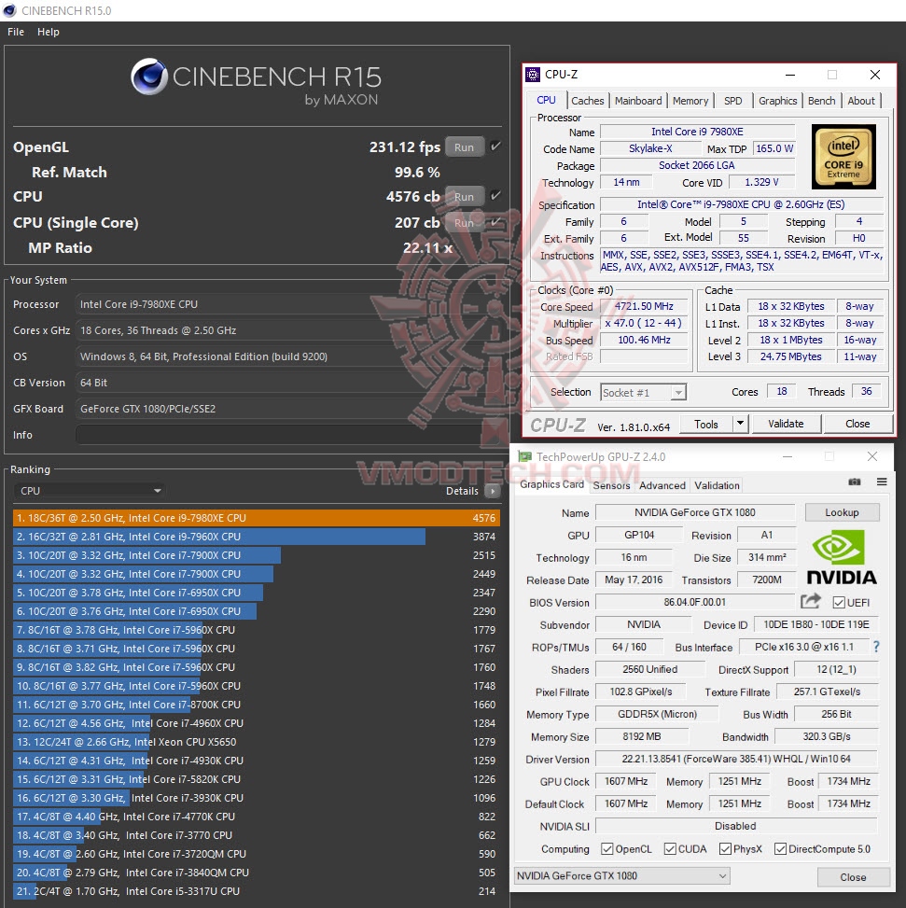The image size is (906, 908).
Task: Click the Cinebench logo icon in title bar
Action: pyautogui.click(x=9, y=10)
